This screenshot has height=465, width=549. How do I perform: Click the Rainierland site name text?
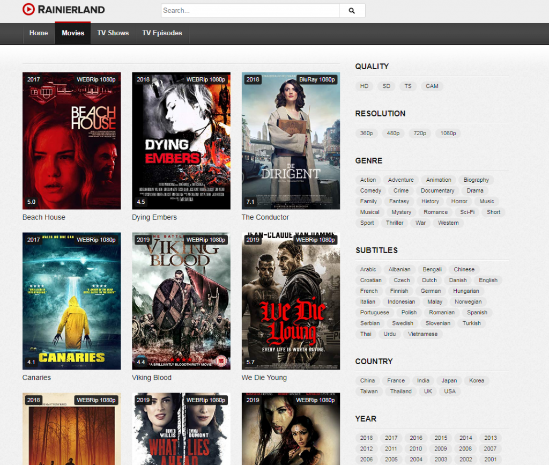click(x=71, y=10)
